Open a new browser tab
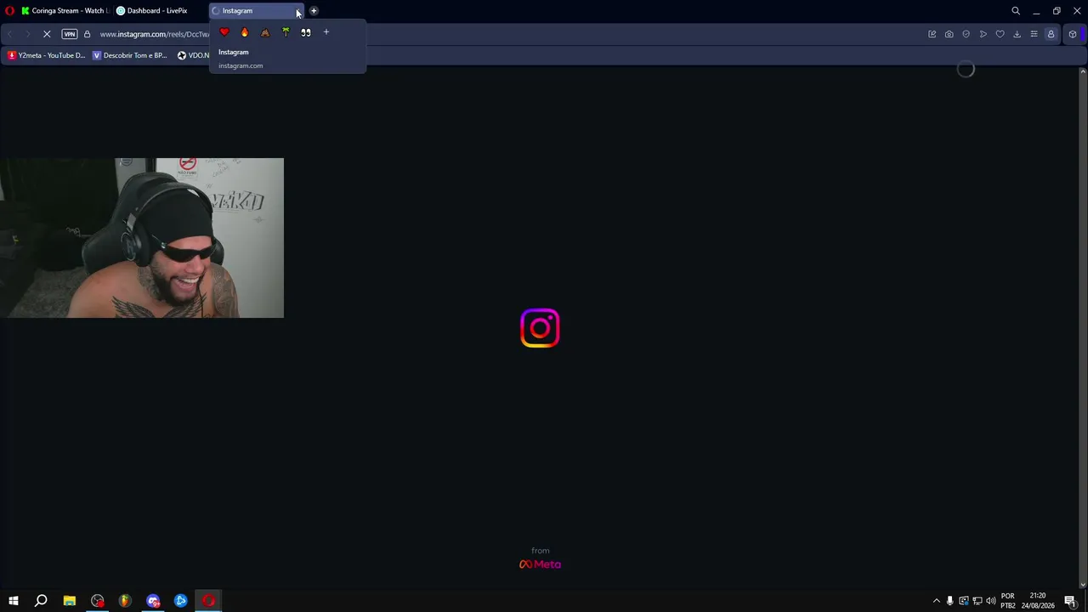Image resolution: width=1088 pixels, height=612 pixels. (314, 11)
